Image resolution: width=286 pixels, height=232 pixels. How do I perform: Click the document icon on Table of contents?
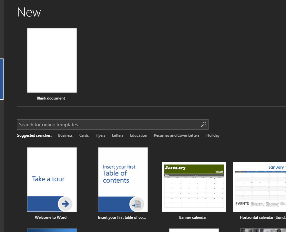tap(137, 205)
